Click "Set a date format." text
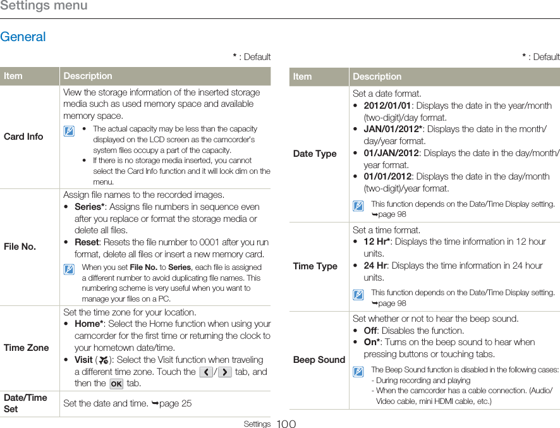This screenshot has width=560, height=428. (x=387, y=94)
